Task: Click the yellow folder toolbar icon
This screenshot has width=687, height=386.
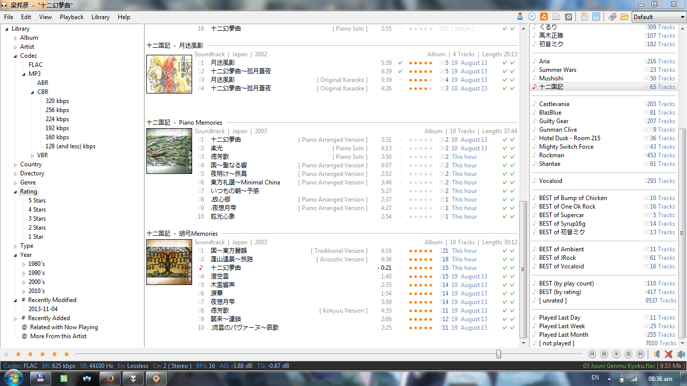Action: [x=624, y=17]
